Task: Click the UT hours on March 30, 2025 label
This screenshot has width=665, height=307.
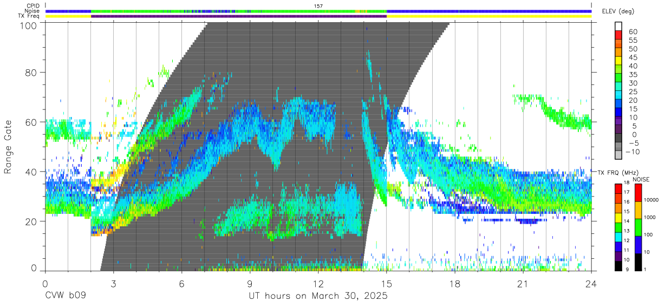Action: 318,297
